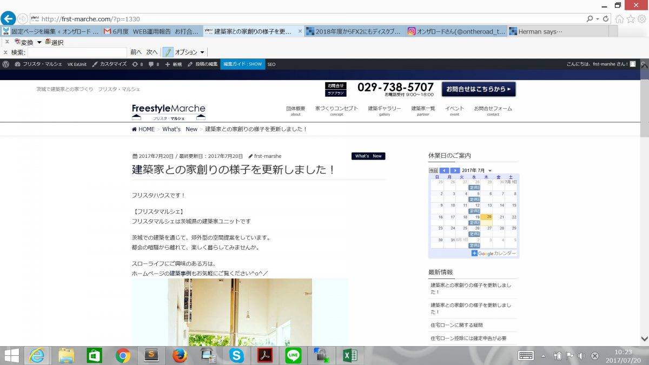Close the 建築家との家創り tab
The width and height of the screenshot is (649, 365).
300,31
